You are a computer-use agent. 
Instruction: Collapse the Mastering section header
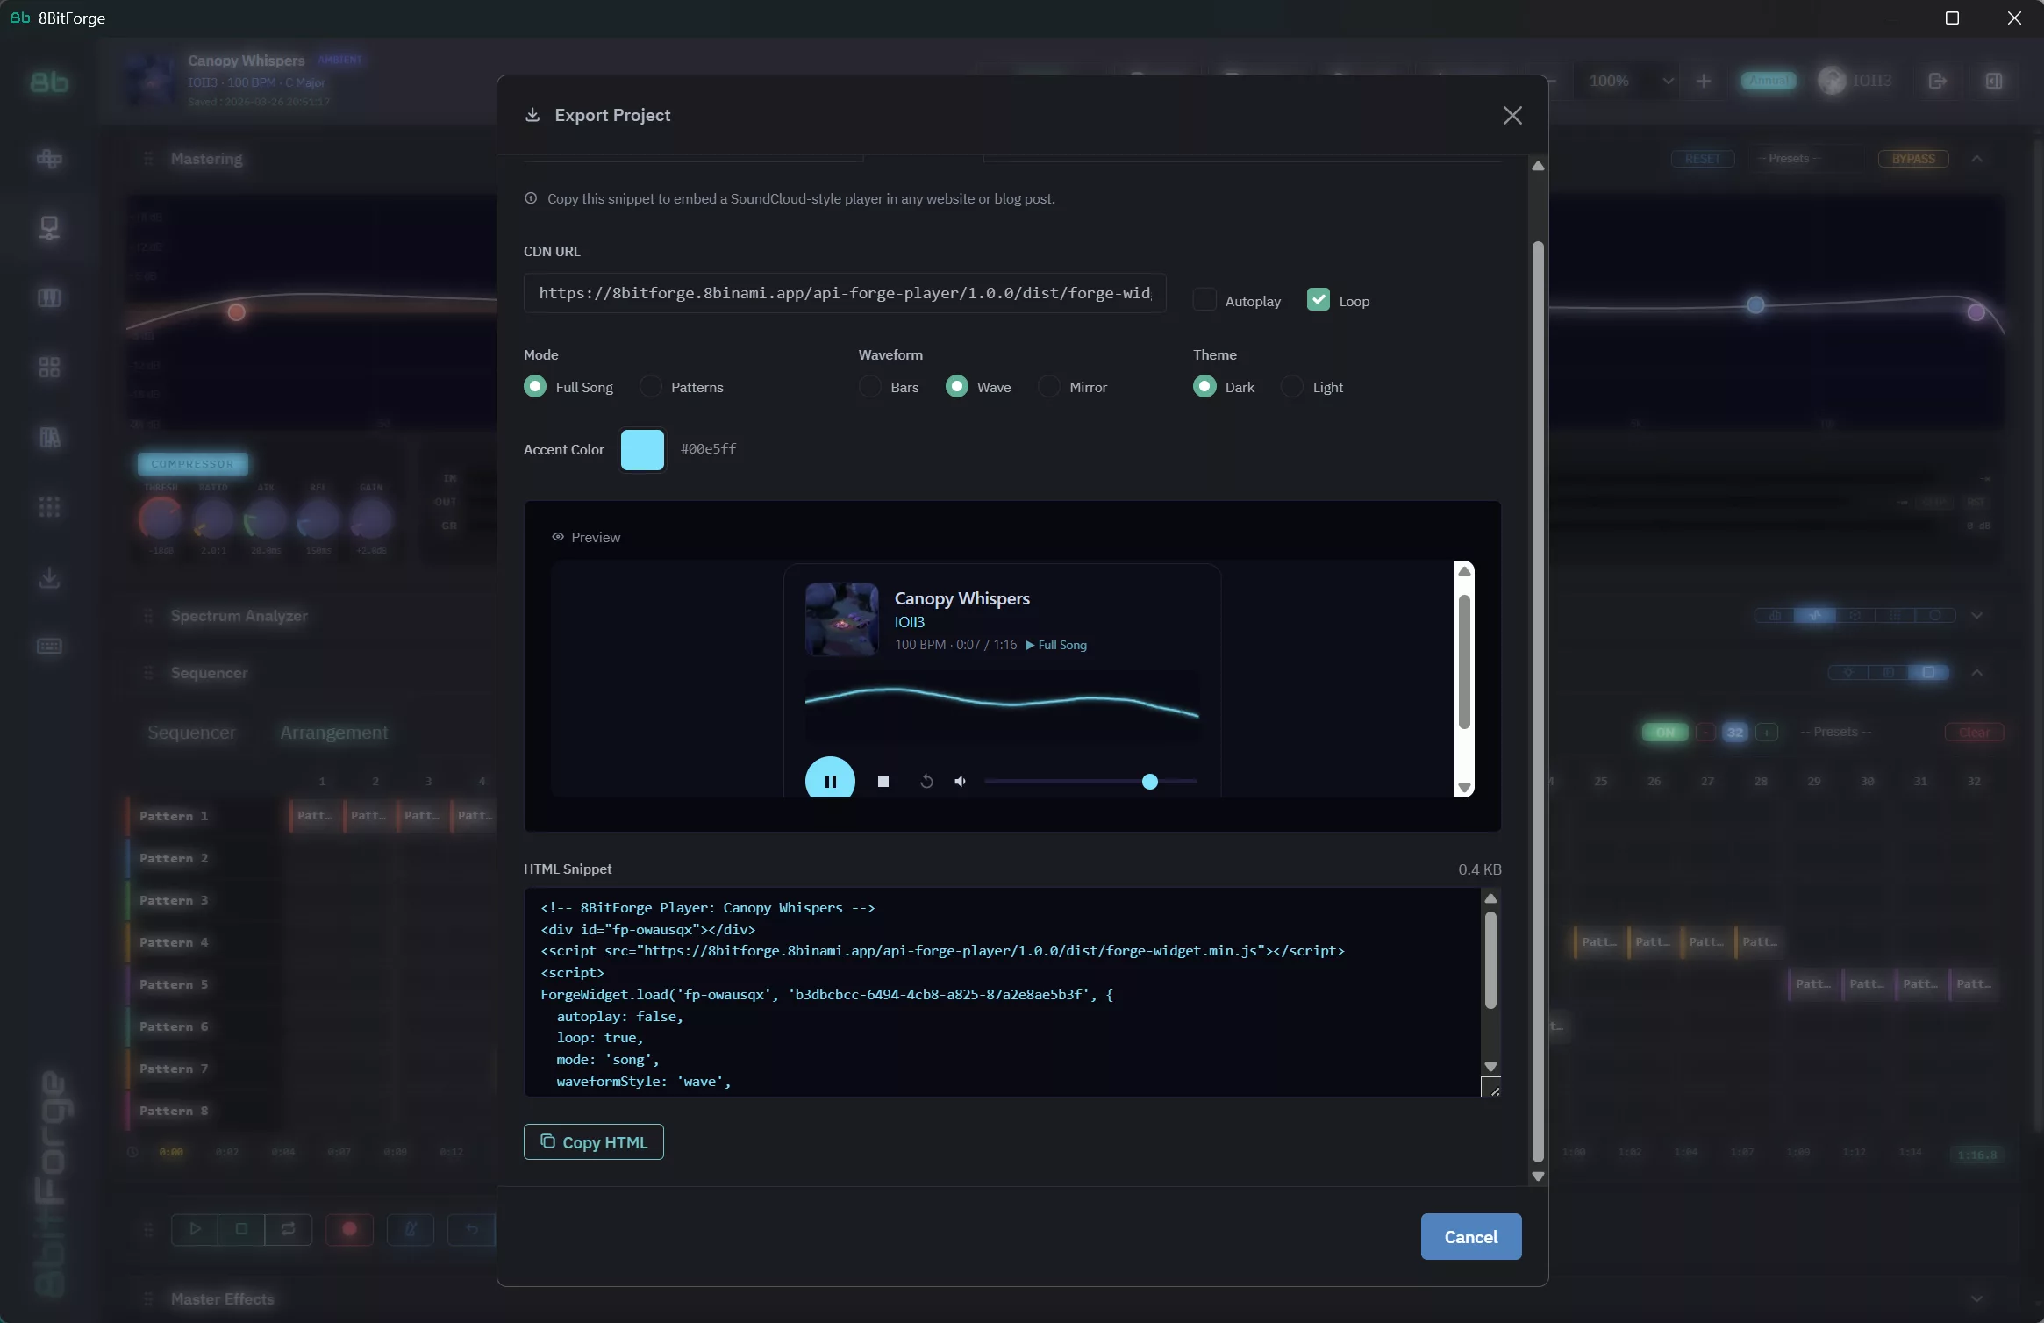[1979, 159]
